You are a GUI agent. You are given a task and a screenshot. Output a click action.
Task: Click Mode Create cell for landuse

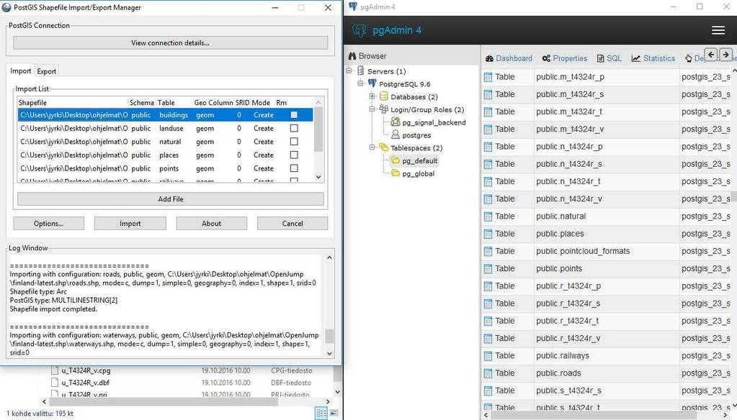coord(263,128)
